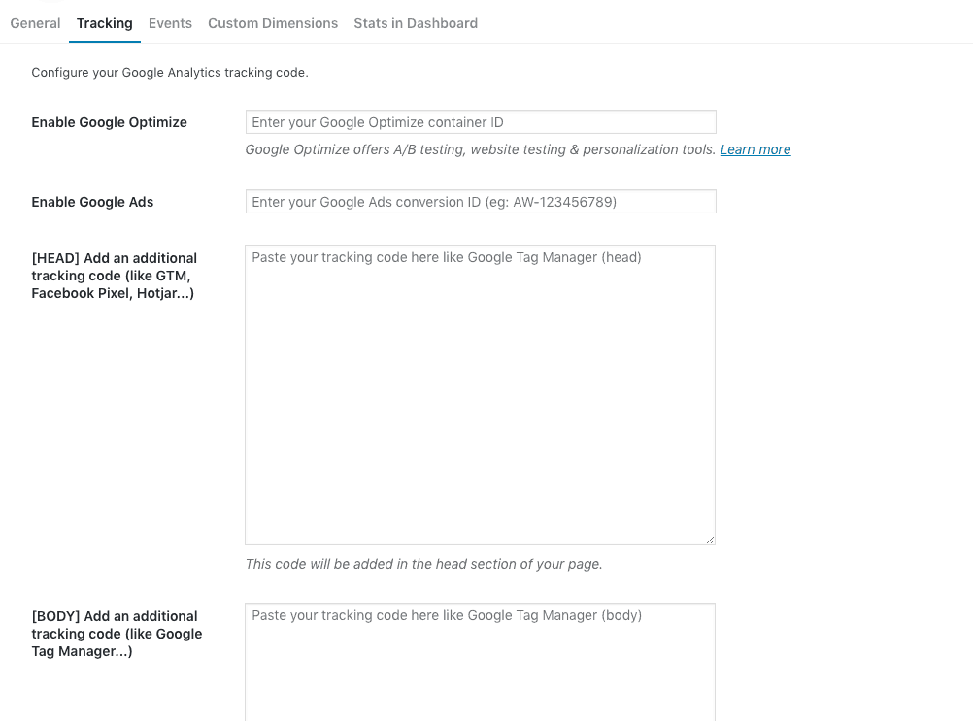
Task: Click the HEAD textarea resize handle
Action: point(711,540)
